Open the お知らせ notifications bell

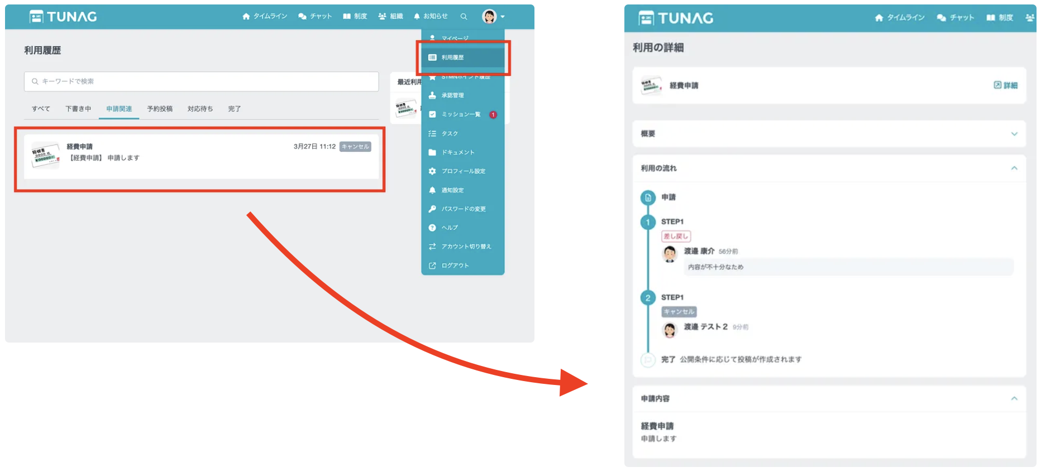(431, 16)
